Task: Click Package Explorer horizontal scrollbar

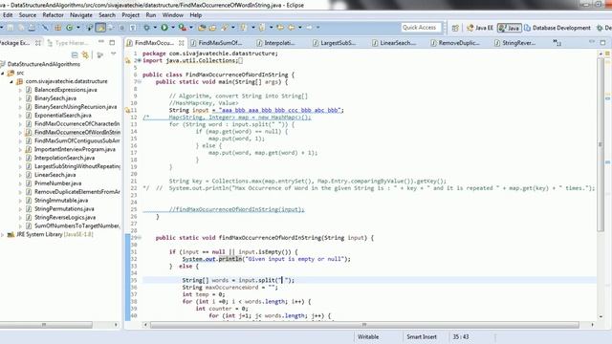Action: point(46,325)
